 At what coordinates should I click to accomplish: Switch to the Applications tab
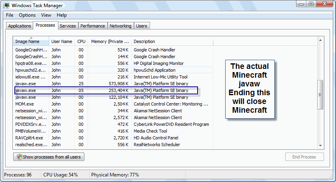(x=20, y=26)
